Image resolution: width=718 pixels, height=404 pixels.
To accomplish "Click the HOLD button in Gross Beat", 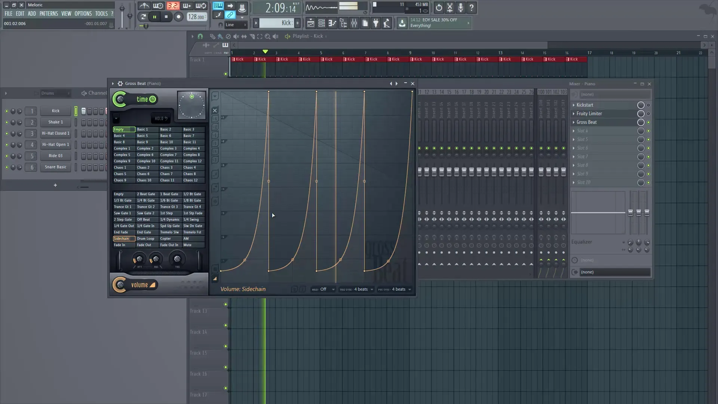I will pyautogui.click(x=160, y=118).
